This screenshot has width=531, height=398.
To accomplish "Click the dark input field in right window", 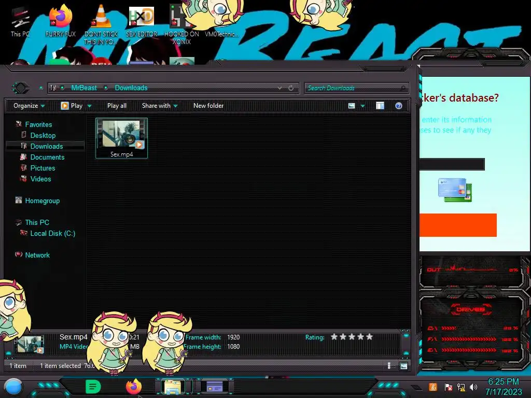I will pyautogui.click(x=452, y=164).
